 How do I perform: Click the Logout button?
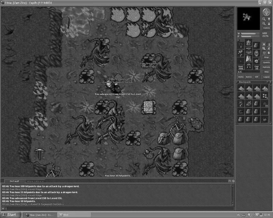(x=267, y=77)
